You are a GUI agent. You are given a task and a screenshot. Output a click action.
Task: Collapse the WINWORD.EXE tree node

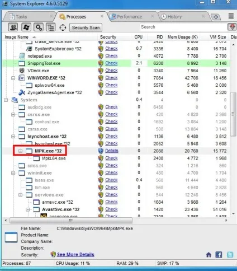13,78
